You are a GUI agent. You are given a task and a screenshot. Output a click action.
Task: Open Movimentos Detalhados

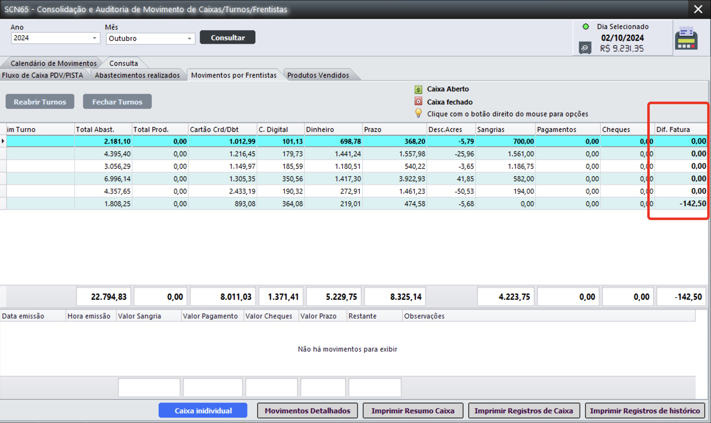[x=308, y=411]
